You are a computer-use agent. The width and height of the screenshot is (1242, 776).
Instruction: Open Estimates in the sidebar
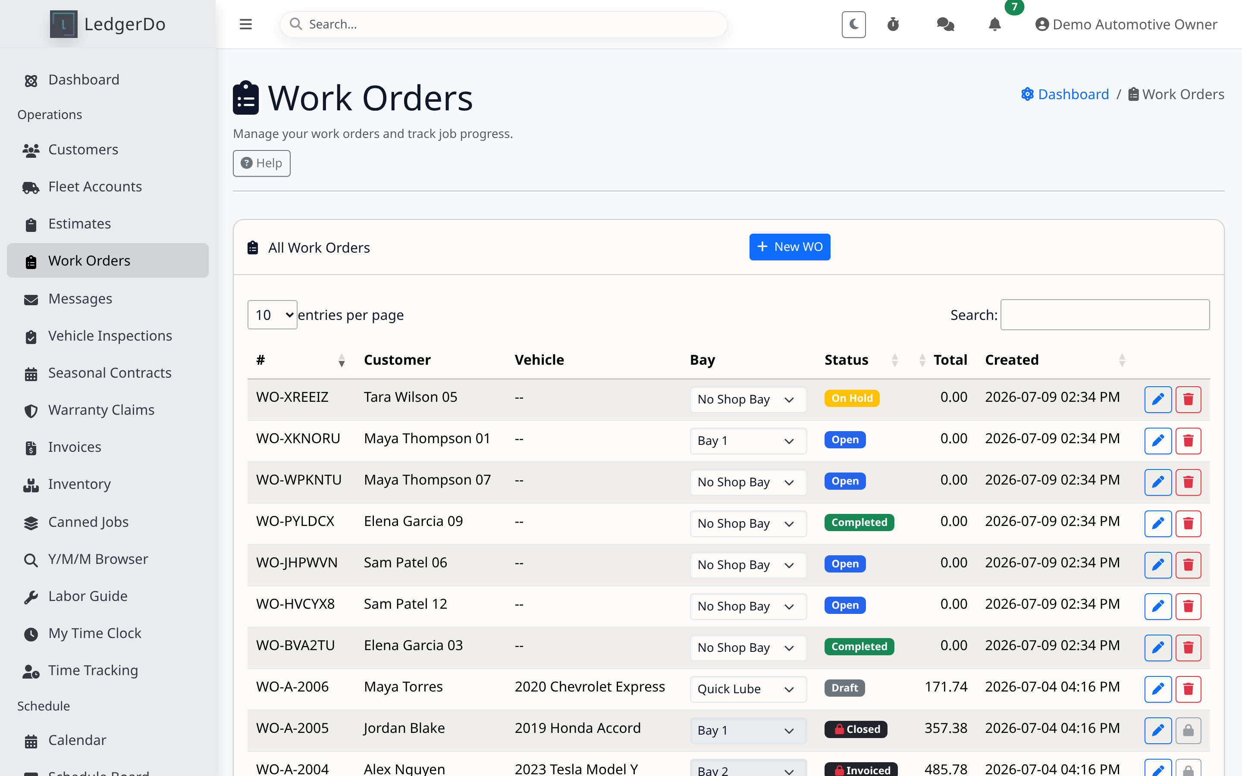(108, 224)
